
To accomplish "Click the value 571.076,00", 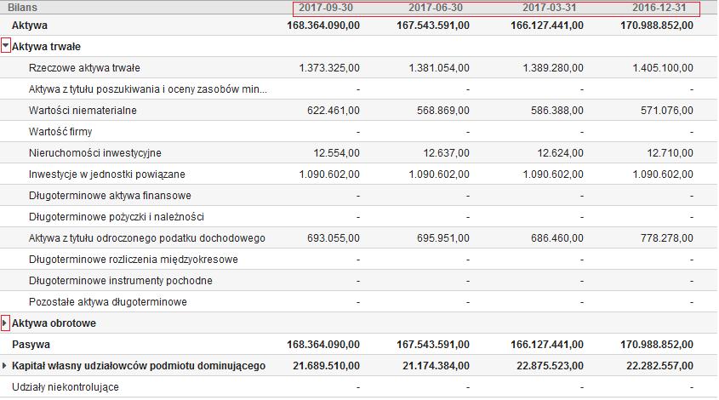I will (667, 110).
